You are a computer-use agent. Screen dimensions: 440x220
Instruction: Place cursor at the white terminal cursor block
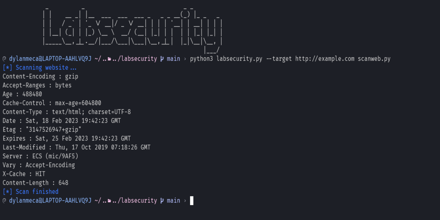coord(192,200)
